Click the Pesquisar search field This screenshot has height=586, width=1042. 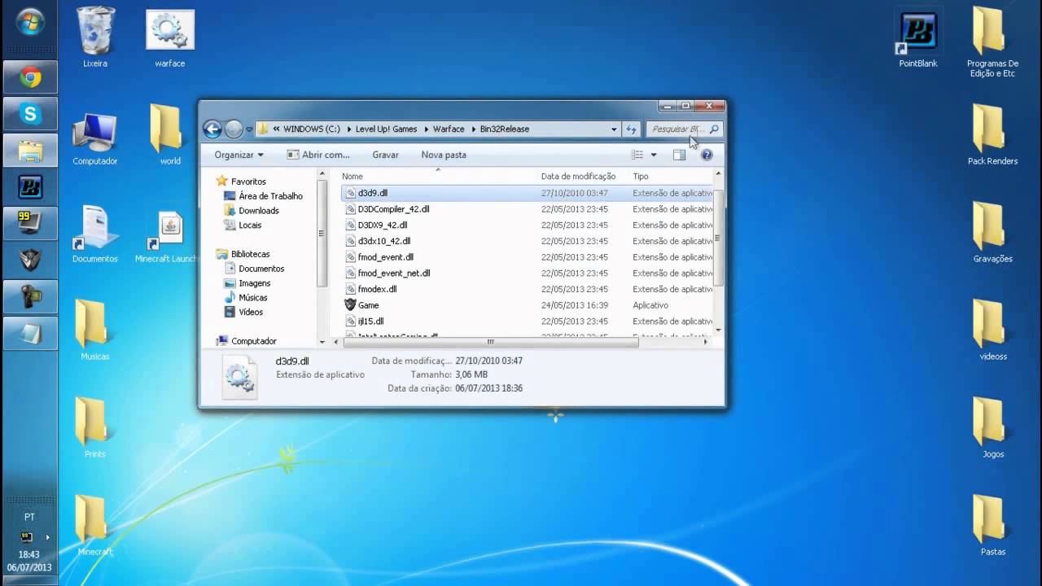click(x=683, y=129)
